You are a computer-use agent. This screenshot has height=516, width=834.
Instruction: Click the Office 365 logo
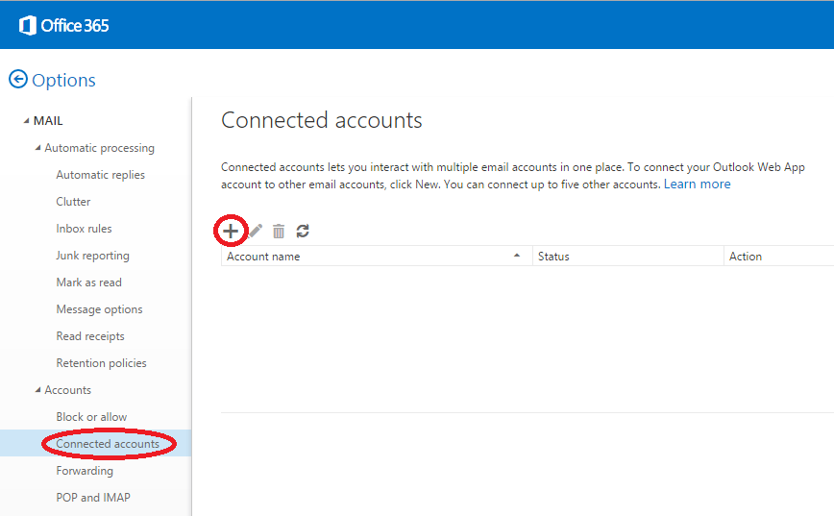coord(63,26)
